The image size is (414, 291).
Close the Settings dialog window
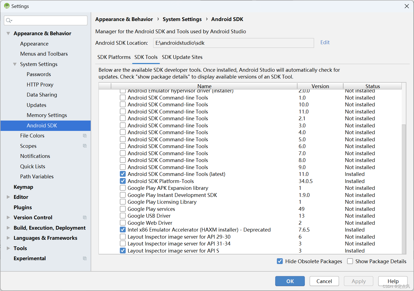[x=407, y=6]
